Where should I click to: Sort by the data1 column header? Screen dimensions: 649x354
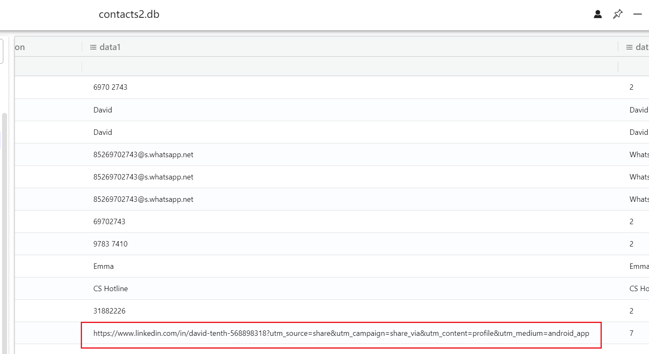pos(110,47)
